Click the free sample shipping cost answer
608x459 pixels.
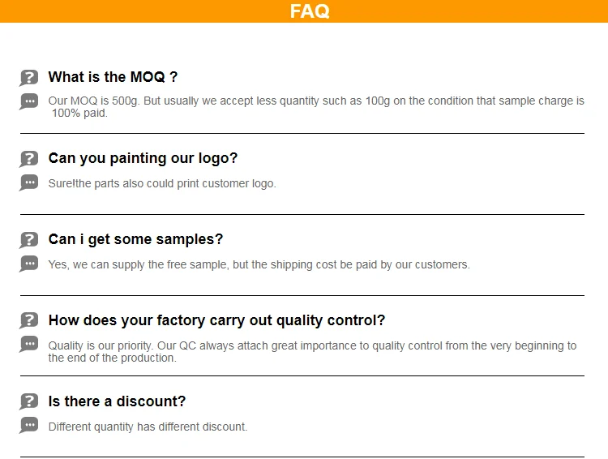(x=259, y=264)
